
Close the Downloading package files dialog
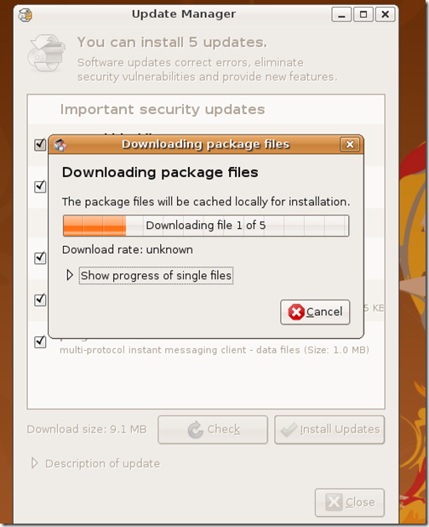(x=349, y=145)
